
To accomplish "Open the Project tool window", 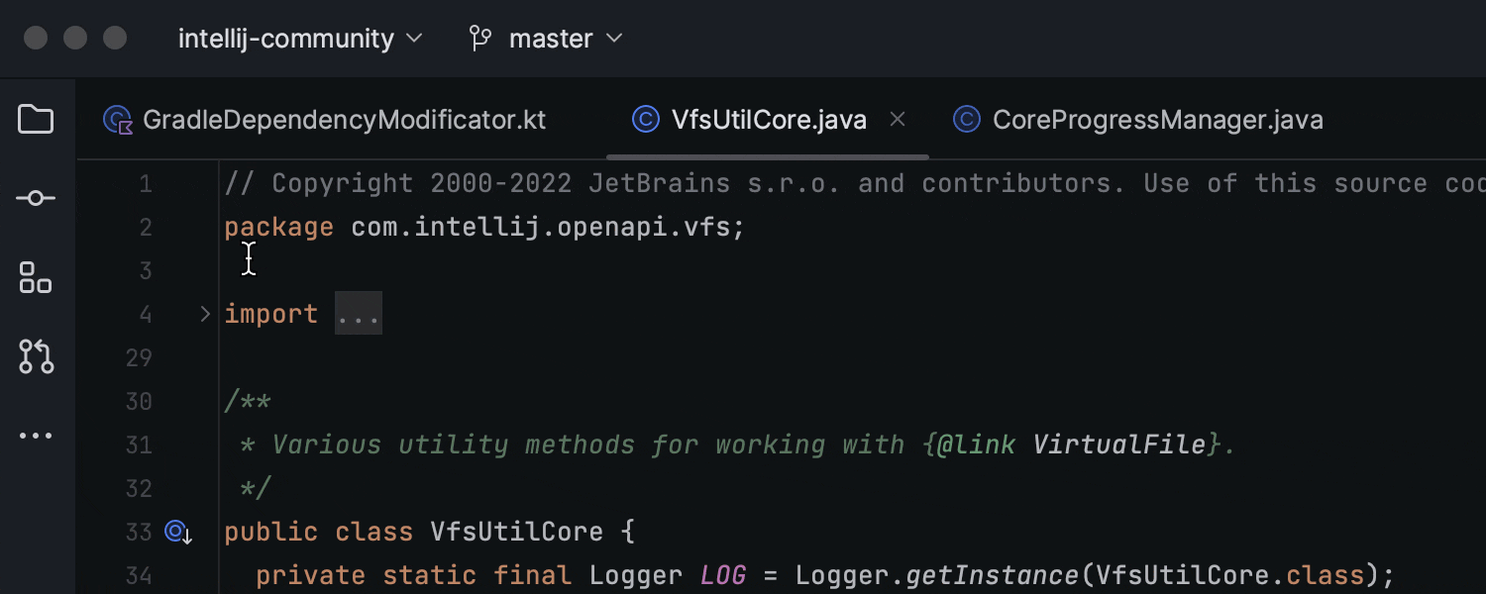I will click(x=36, y=119).
